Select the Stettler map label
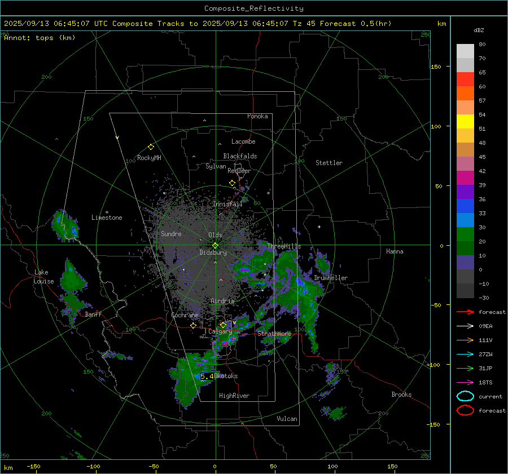The height and width of the screenshot is (474, 508). coord(329,163)
